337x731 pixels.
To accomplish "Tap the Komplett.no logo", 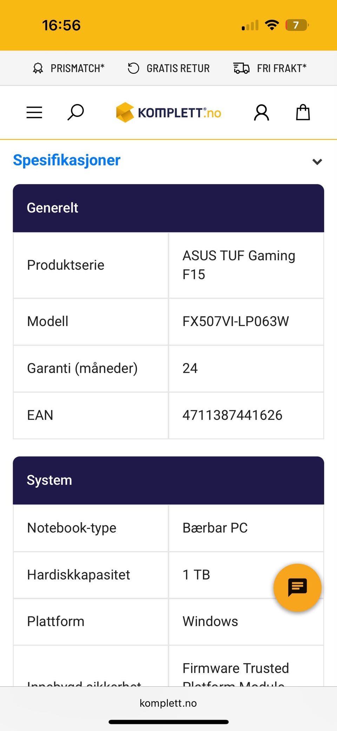I will tap(168, 113).
